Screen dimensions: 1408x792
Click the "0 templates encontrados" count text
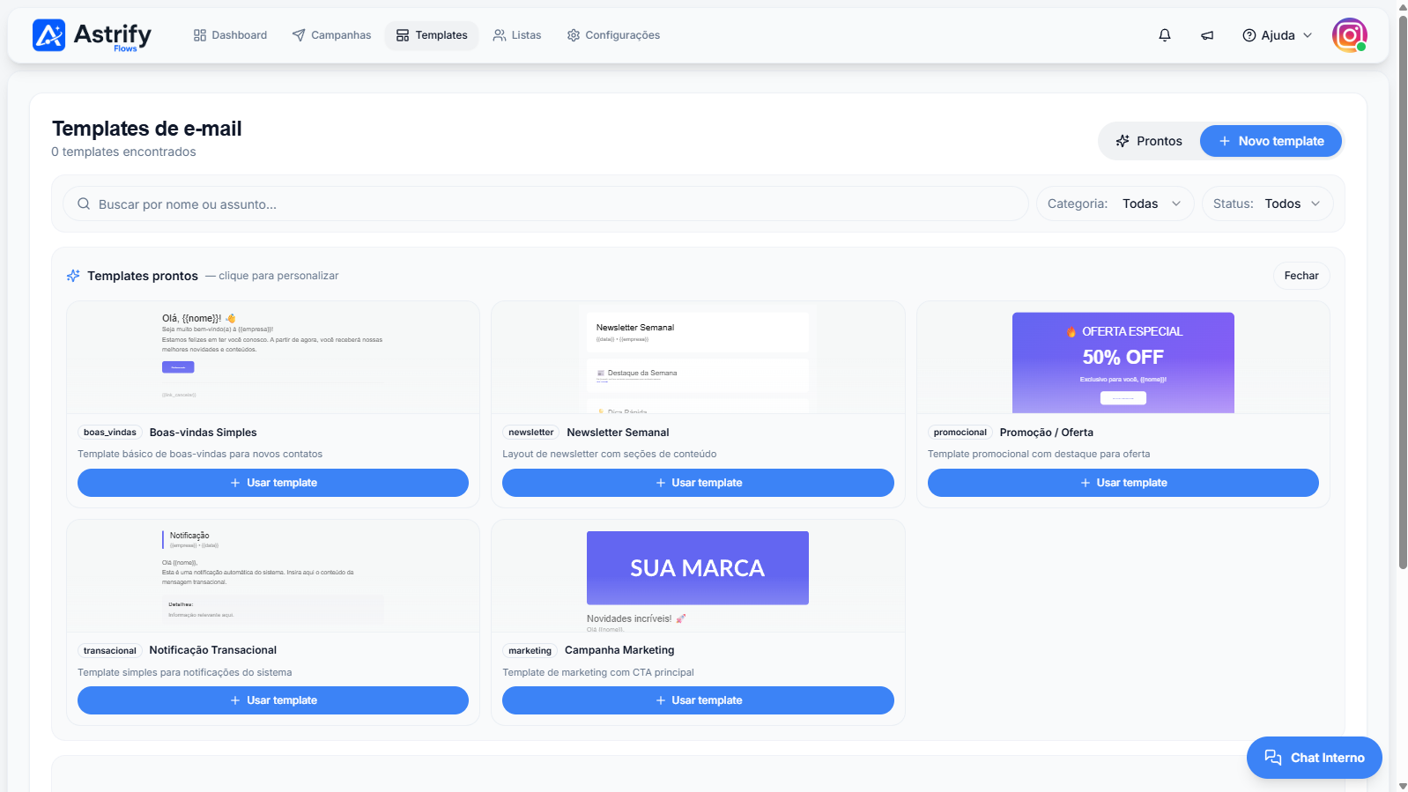[124, 152]
